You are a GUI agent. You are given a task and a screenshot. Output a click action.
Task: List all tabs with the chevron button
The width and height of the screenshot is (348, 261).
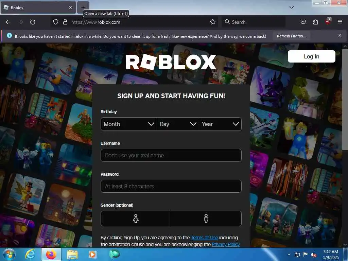292,7
